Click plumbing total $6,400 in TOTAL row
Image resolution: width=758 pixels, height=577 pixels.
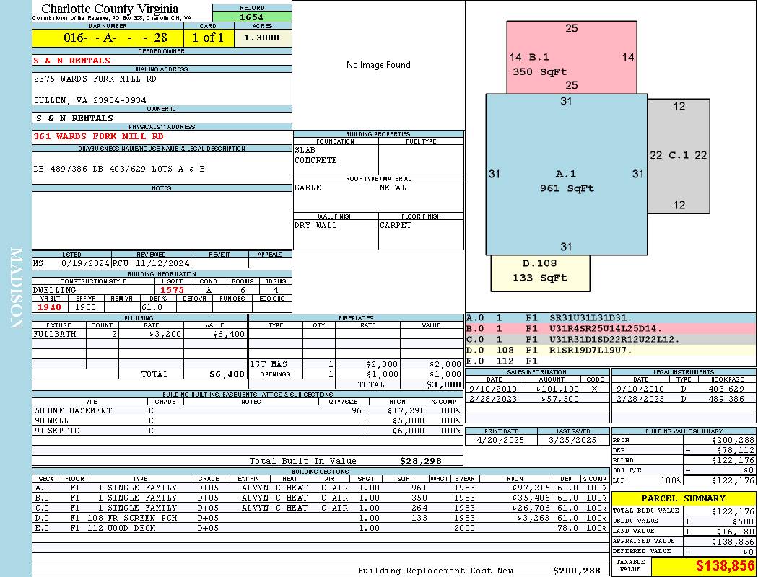click(227, 374)
